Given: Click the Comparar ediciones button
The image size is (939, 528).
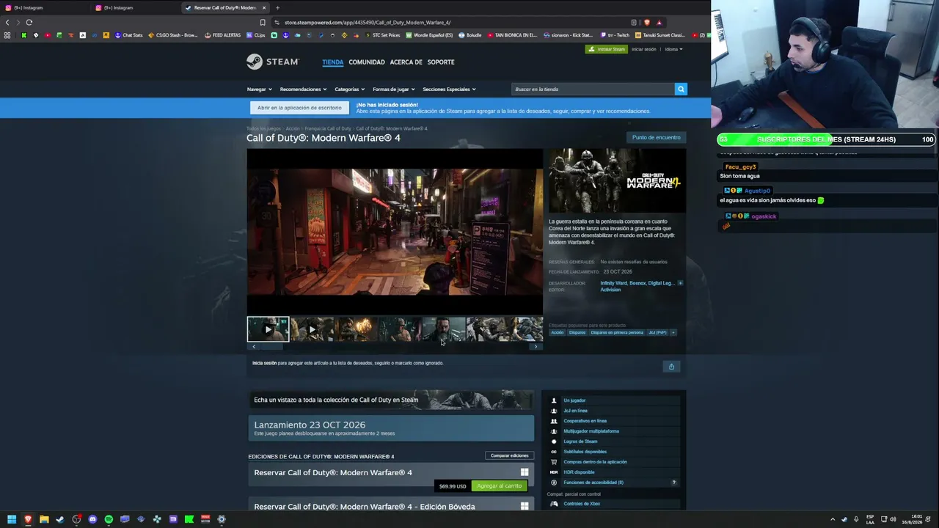Looking at the screenshot, I should [509, 455].
